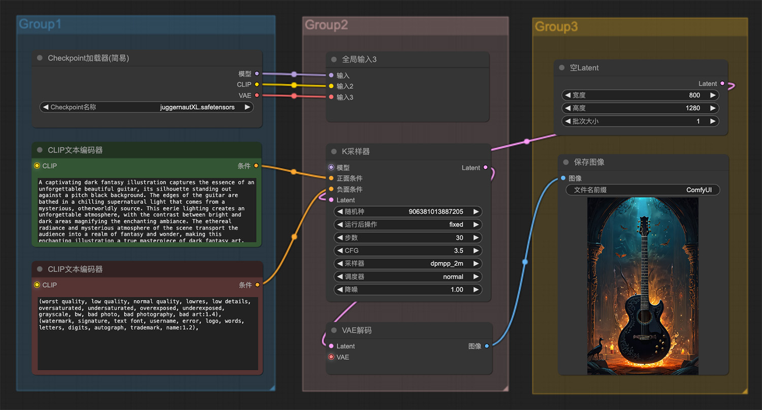762x410 pixels.
Task: Click the CLIP output socket on Checkpoint loader
Action: pos(257,84)
